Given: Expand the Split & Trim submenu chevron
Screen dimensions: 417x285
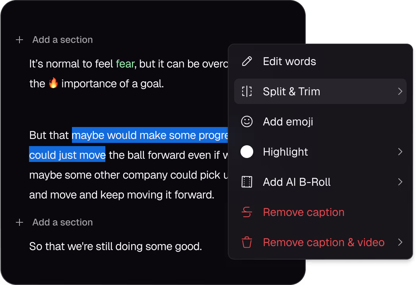Looking at the screenshot, I should click(400, 91).
